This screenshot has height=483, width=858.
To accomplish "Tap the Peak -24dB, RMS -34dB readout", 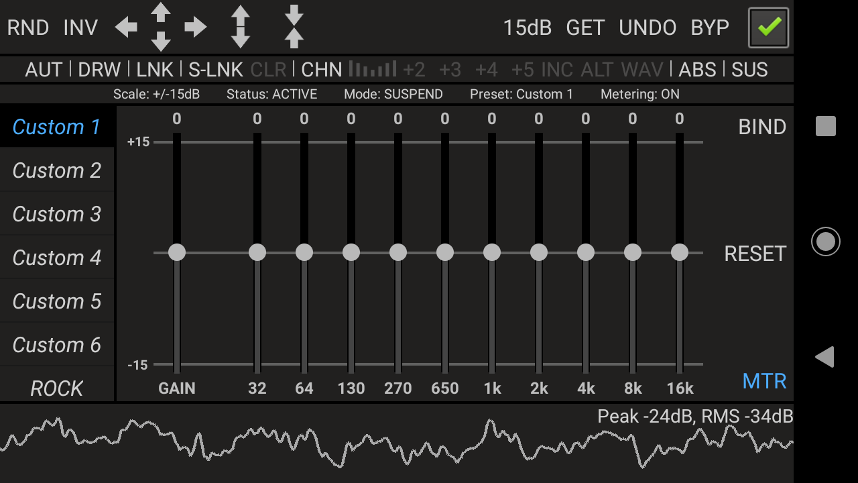I will (x=695, y=417).
